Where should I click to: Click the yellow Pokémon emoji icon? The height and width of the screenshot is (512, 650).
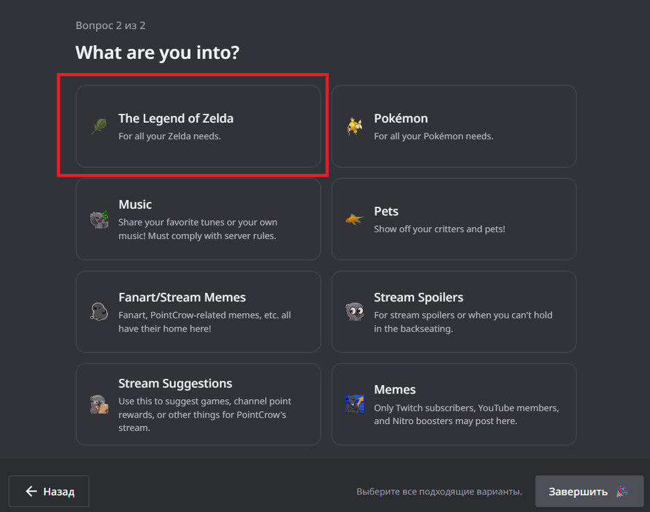pos(354,126)
